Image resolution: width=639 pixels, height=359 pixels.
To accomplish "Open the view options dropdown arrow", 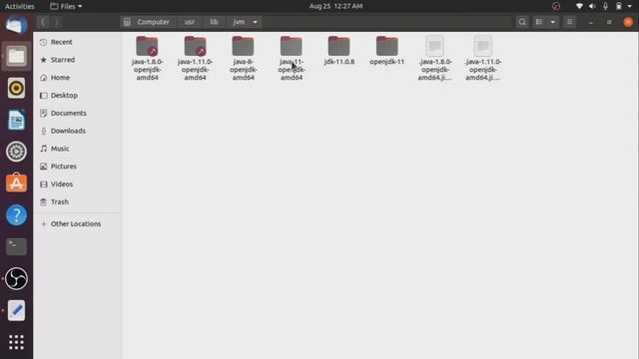I will coord(553,22).
